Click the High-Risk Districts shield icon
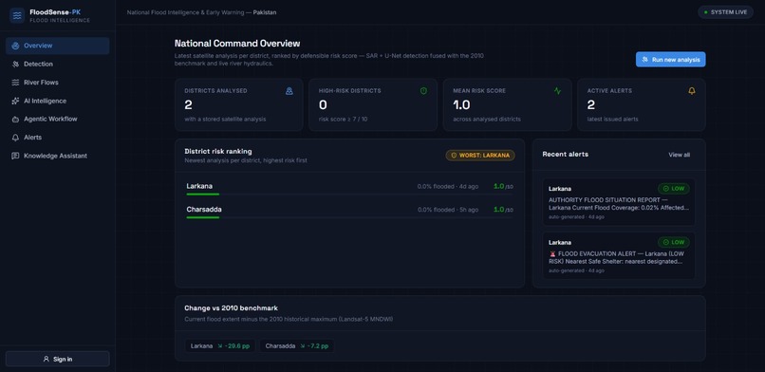The width and height of the screenshot is (765, 372). click(423, 91)
